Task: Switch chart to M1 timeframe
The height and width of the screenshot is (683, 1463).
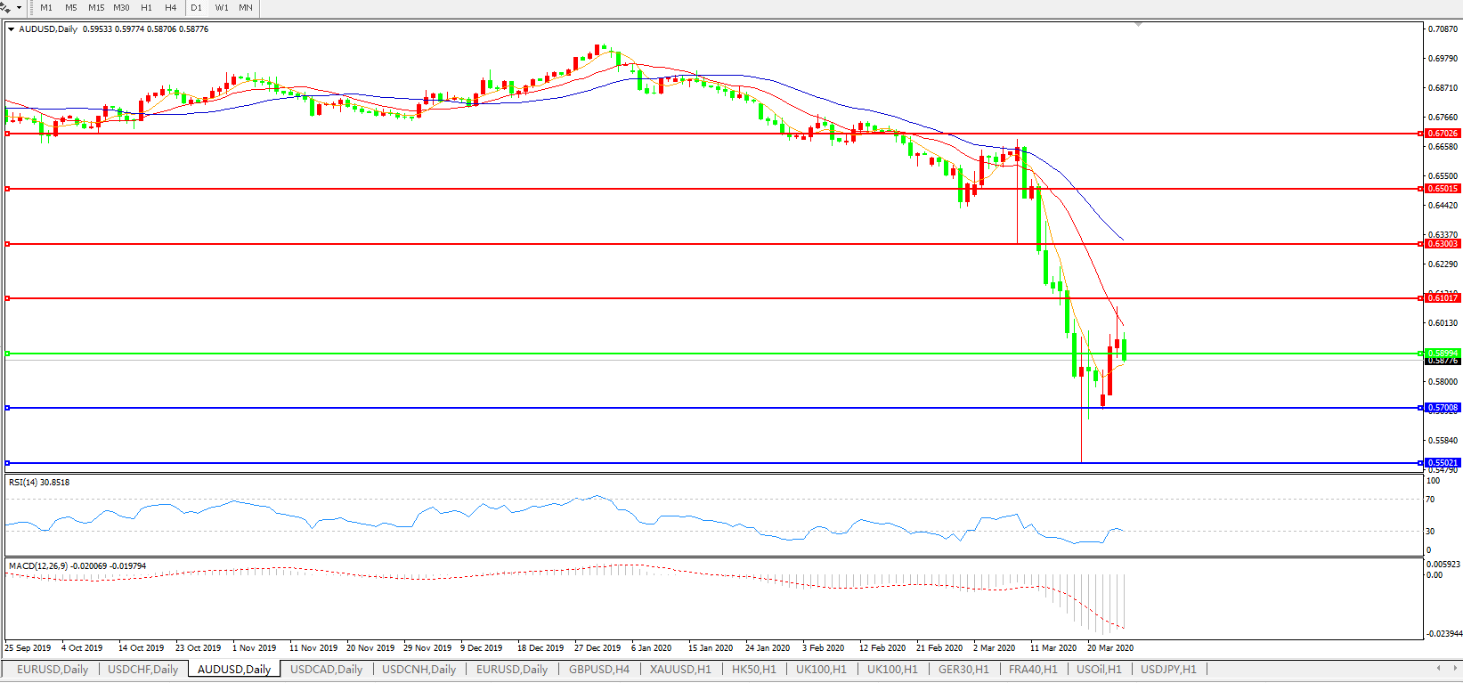Action: pyautogui.click(x=46, y=7)
